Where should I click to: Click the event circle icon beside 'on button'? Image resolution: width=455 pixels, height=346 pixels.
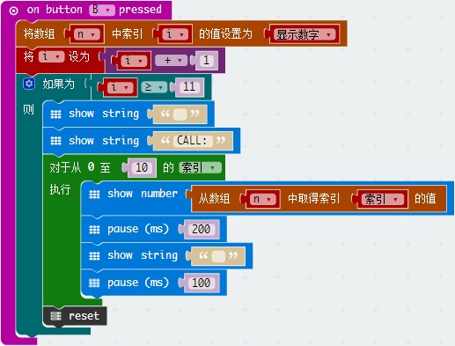pyautogui.click(x=13, y=11)
